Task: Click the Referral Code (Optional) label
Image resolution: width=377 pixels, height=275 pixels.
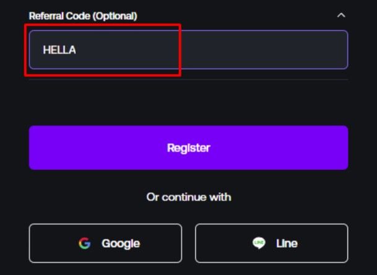Action: [83, 15]
